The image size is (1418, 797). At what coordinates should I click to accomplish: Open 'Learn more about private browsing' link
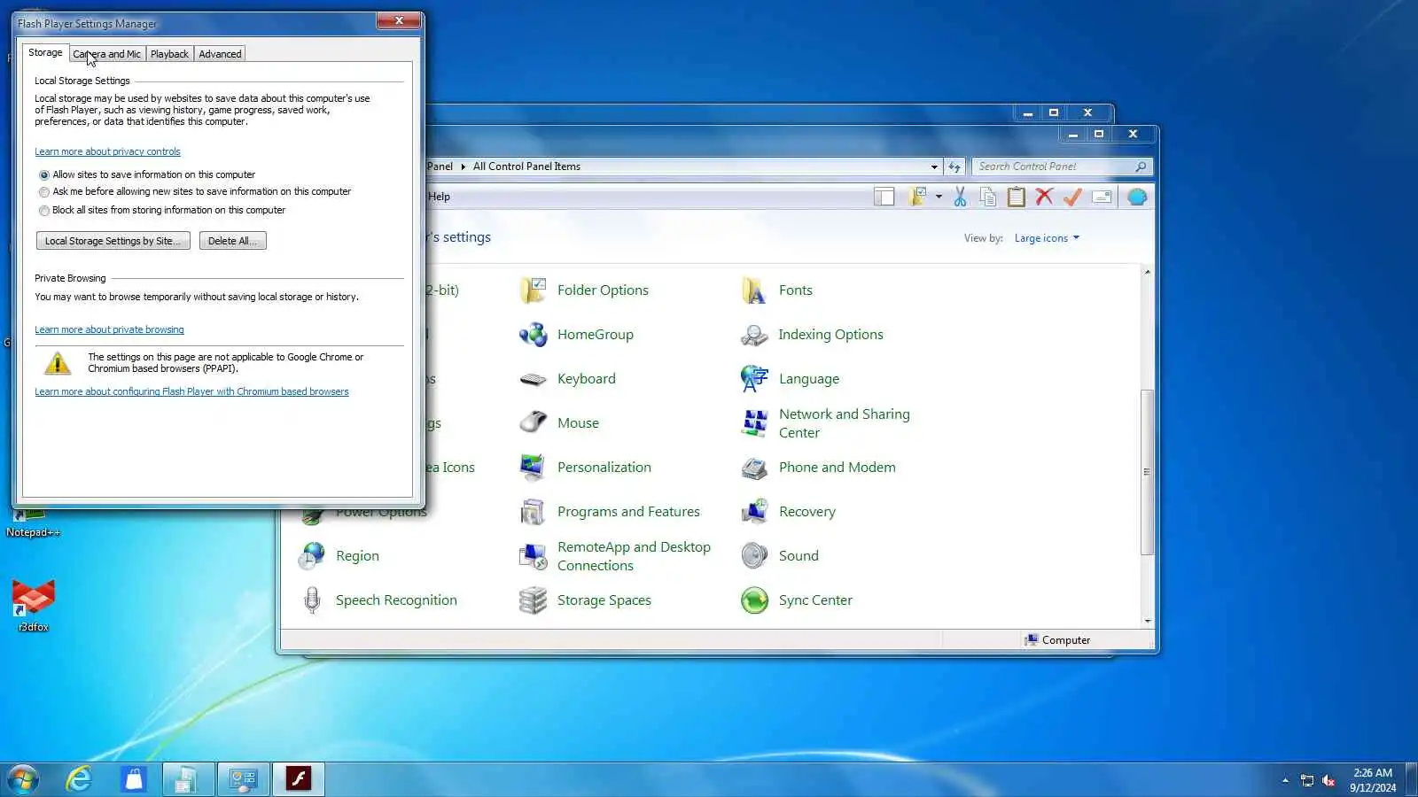point(109,330)
